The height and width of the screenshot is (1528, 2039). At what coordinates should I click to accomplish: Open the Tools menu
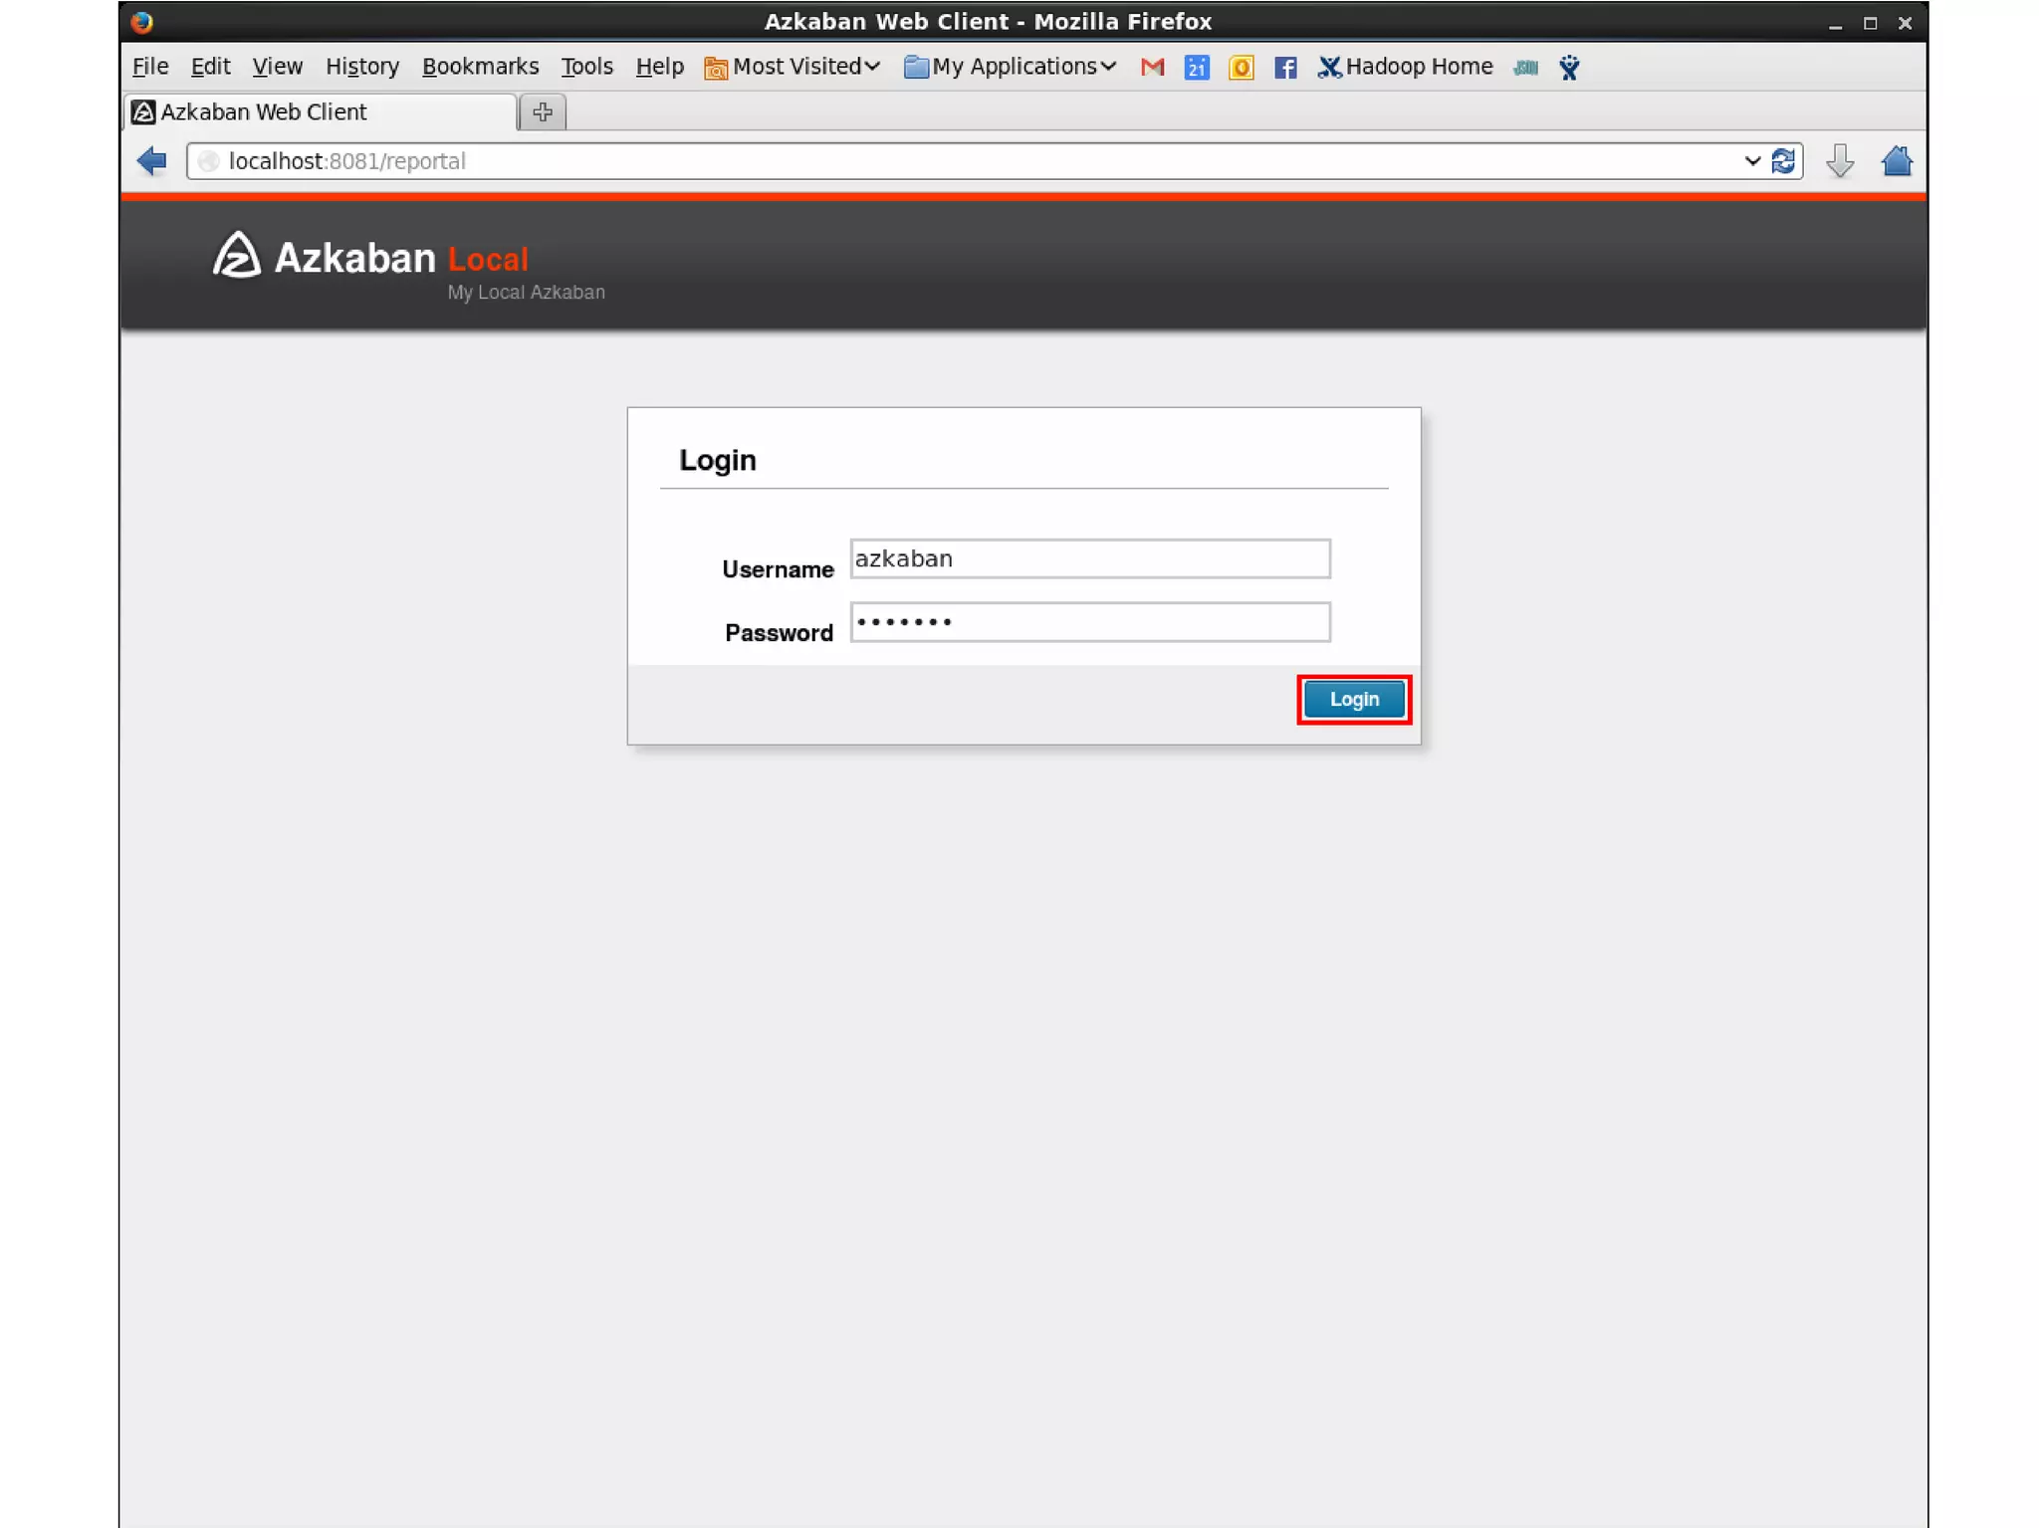[x=586, y=67]
